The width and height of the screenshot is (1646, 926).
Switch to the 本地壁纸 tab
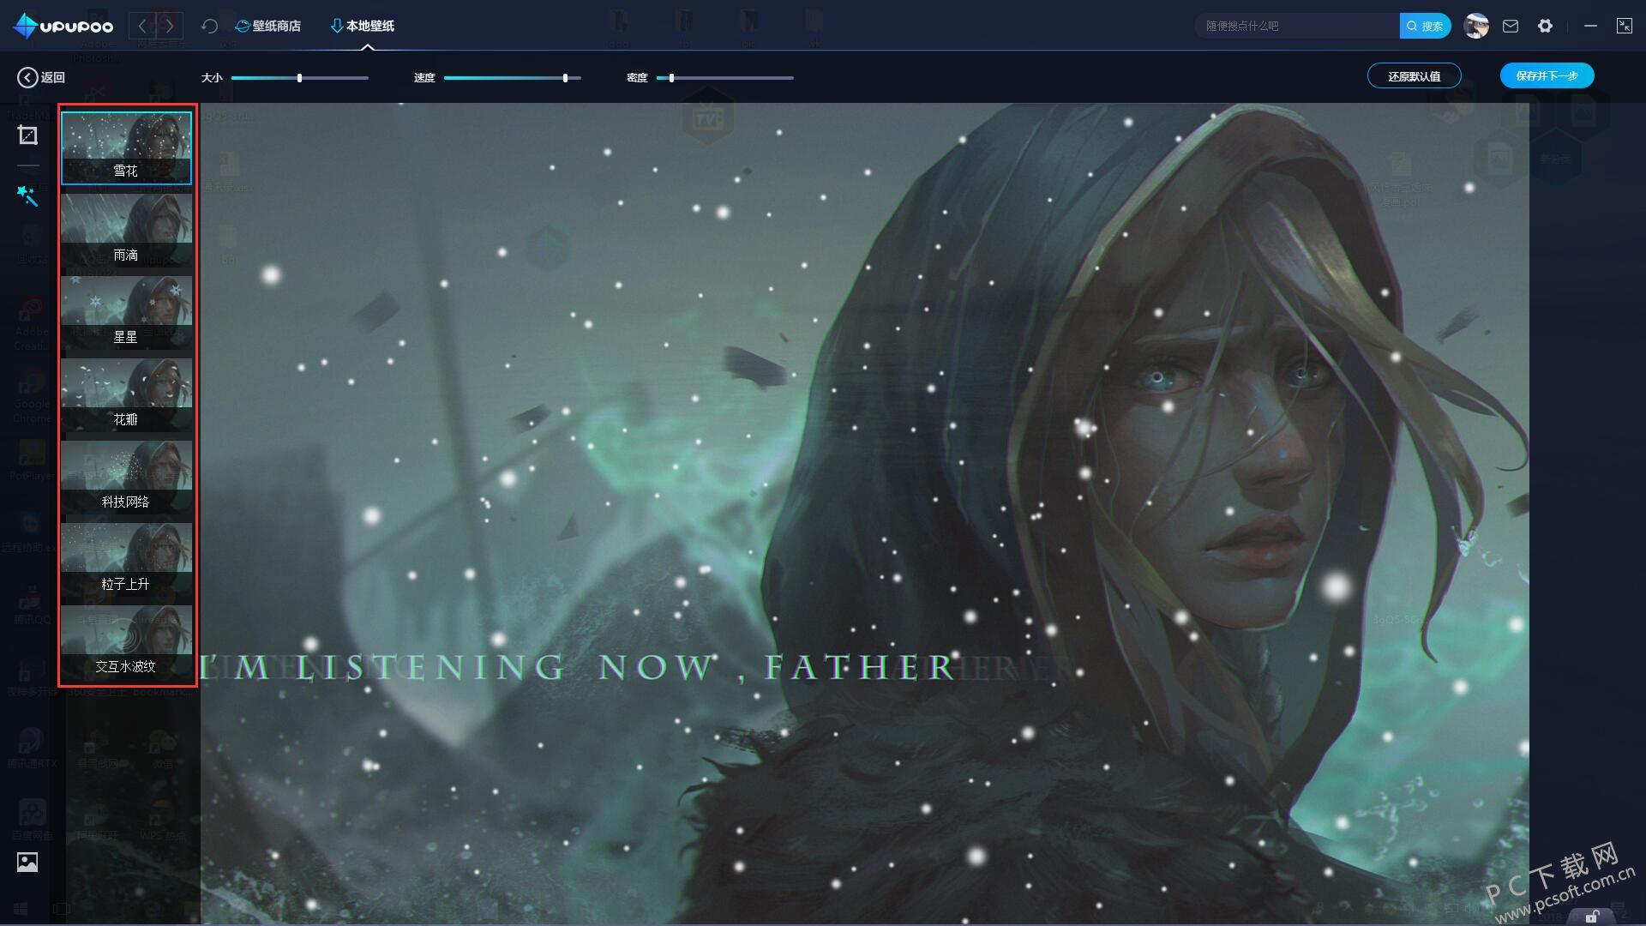(363, 26)
